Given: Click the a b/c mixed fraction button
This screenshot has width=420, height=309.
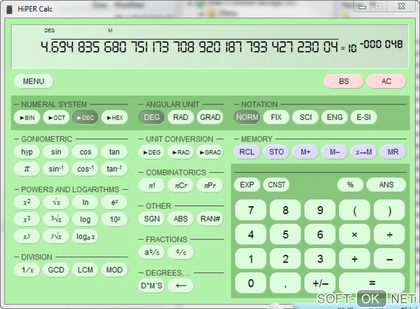Looking at the screenshot, I should click(x=152, y=252).
